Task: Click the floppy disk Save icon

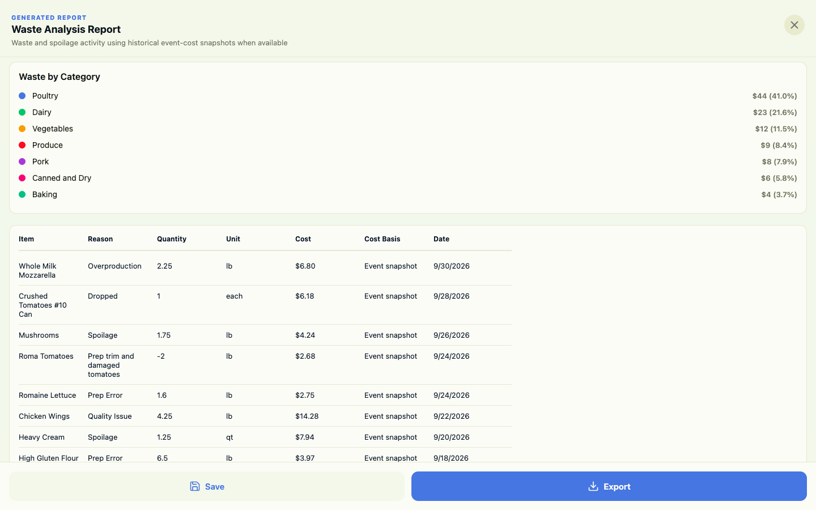Action: pyautogui.click(x=195, y=486)
